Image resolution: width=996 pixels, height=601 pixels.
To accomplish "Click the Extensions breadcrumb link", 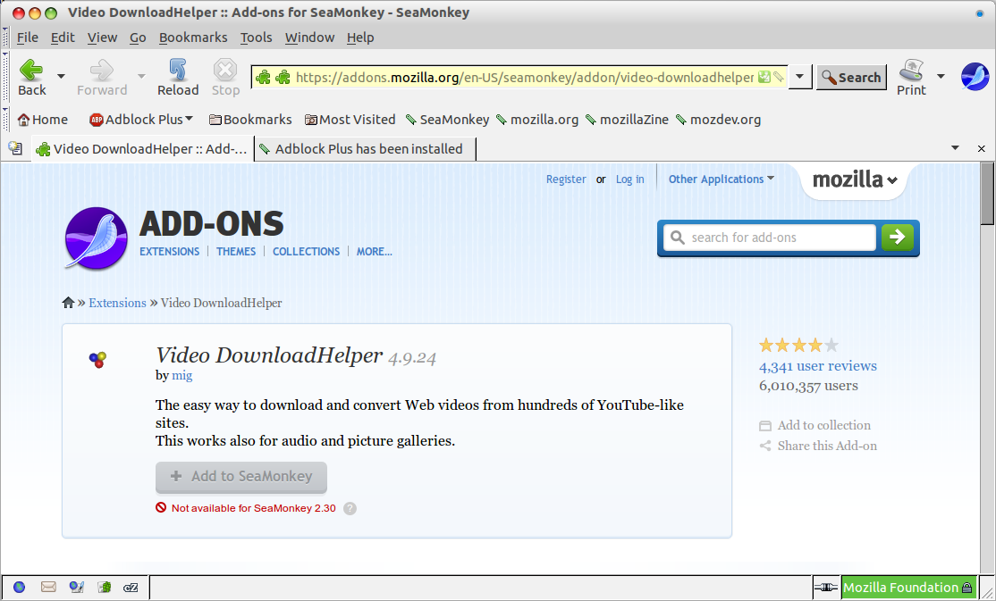I will tap(117, 303).
